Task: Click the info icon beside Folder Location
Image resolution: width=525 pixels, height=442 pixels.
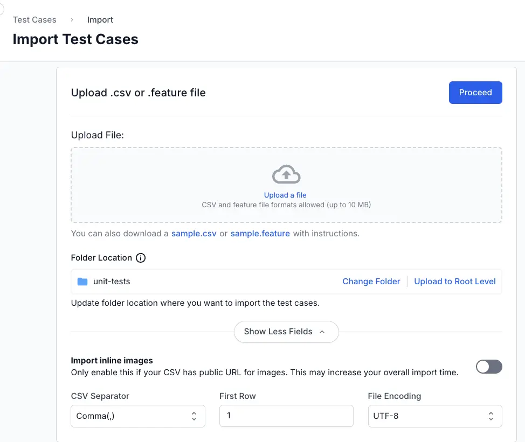Action: pos(141,258)
